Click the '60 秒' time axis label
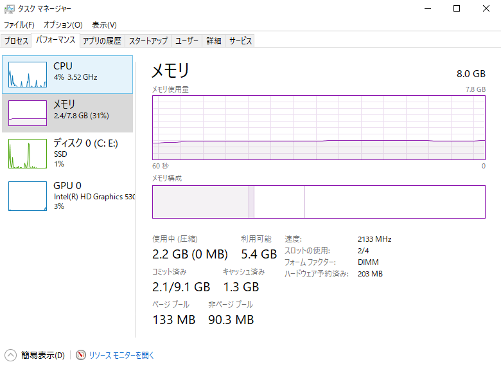The width and height of the screenshot is (501, 371). coord(161,166)
